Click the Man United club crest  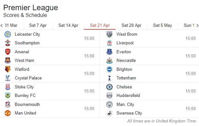[8, 113]
